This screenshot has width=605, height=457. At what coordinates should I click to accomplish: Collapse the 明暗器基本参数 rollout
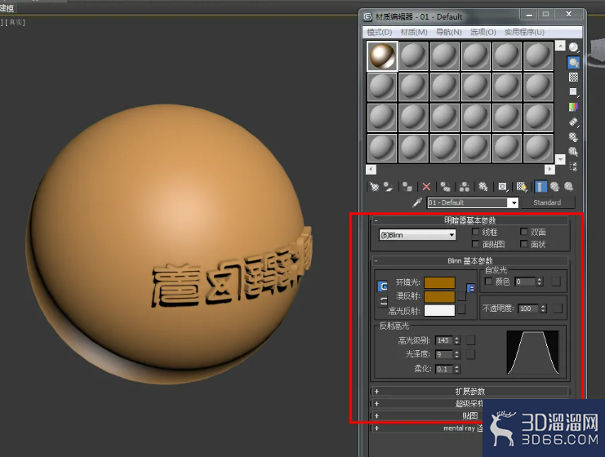469,220
